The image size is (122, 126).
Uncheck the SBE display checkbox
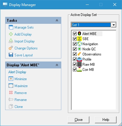[75, 39]
